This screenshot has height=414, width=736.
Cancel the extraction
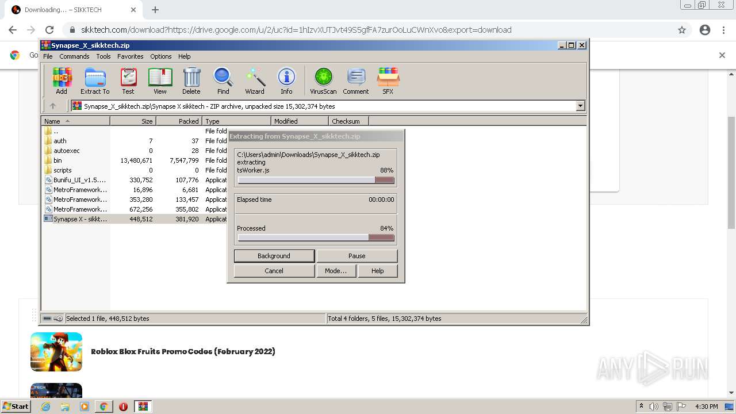274,271
